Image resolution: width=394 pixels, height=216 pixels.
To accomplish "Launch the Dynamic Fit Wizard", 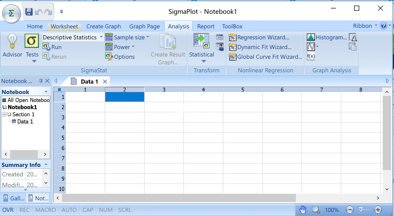I will [x=260, y=47].
